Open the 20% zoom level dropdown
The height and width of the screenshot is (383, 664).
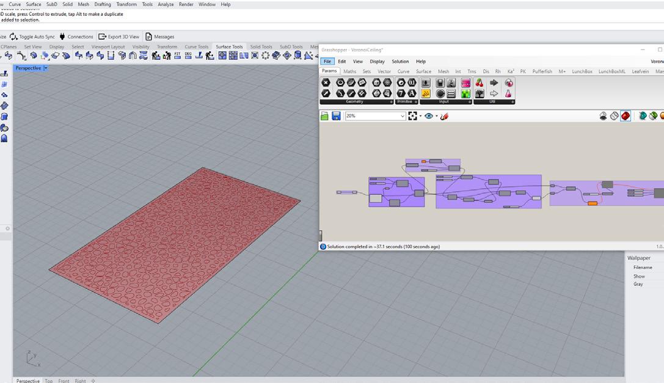click(402, 116)
